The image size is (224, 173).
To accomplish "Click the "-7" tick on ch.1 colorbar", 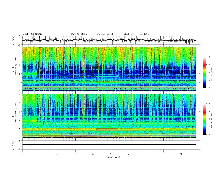I will (209, 88).
